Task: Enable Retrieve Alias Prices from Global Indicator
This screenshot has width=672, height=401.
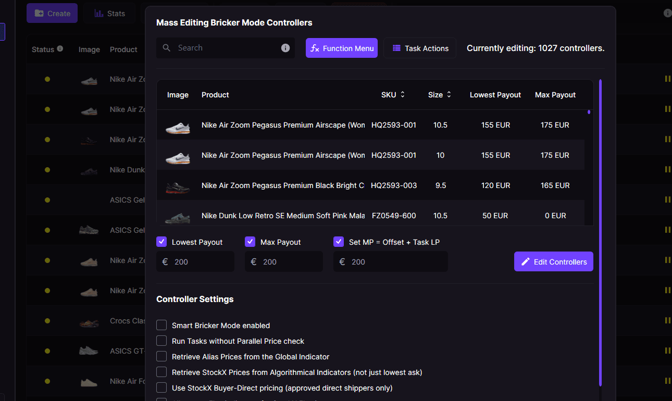Action: pyautogui.click(x=161, y=357)
